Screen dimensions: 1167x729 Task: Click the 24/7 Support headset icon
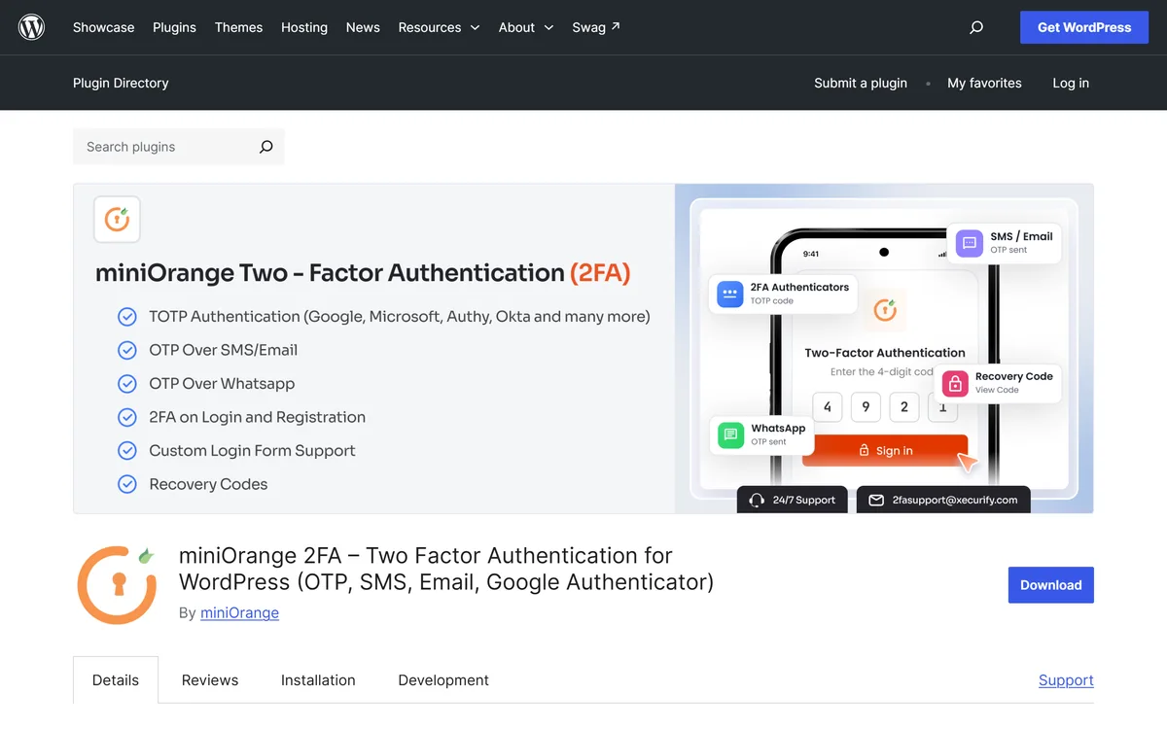coord(757,500)
